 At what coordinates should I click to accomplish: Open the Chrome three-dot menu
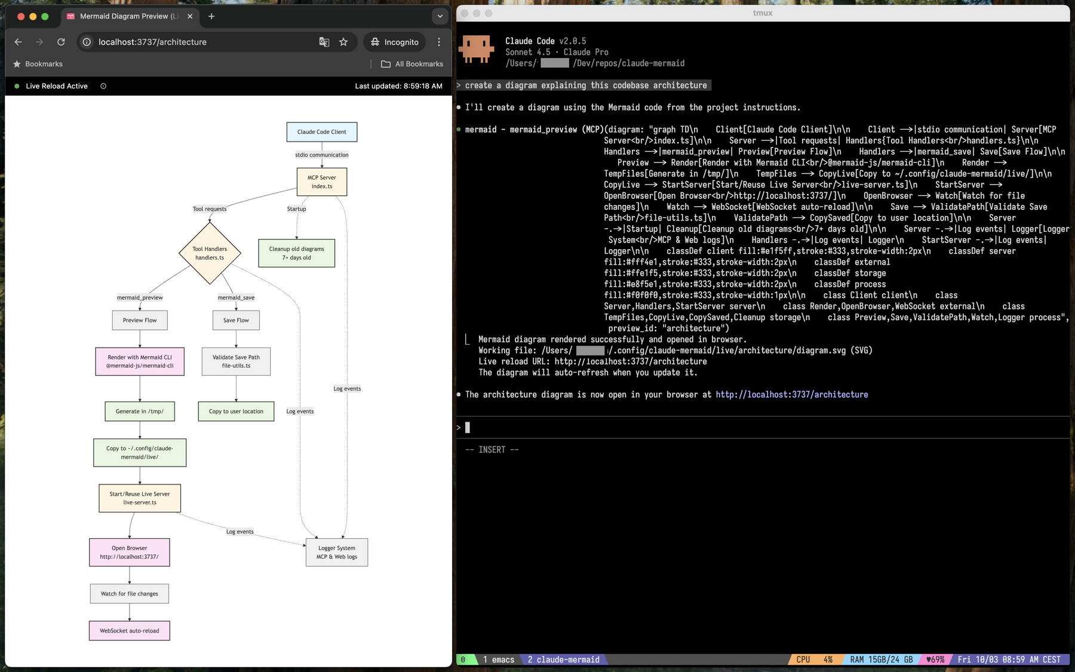click(439, 42)
